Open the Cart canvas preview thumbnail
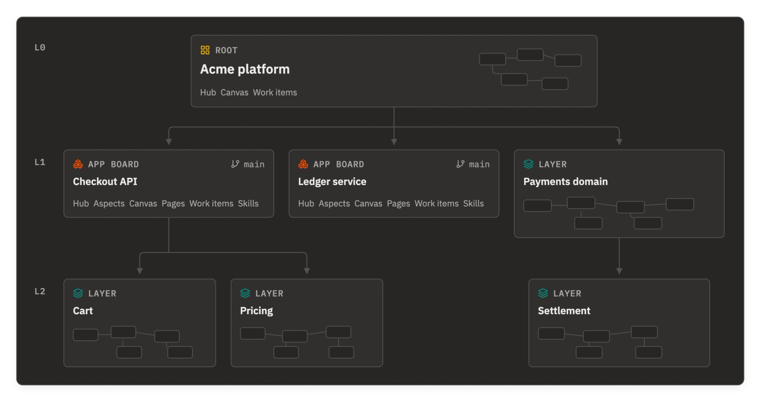The image size is (761, 402). [133, 342]
